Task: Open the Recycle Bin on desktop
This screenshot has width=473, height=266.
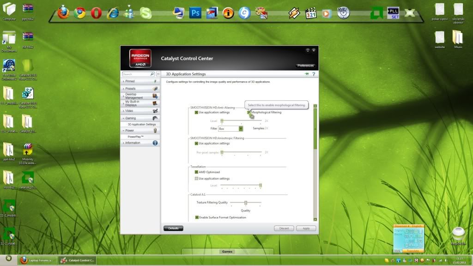Action: point(458,236)
